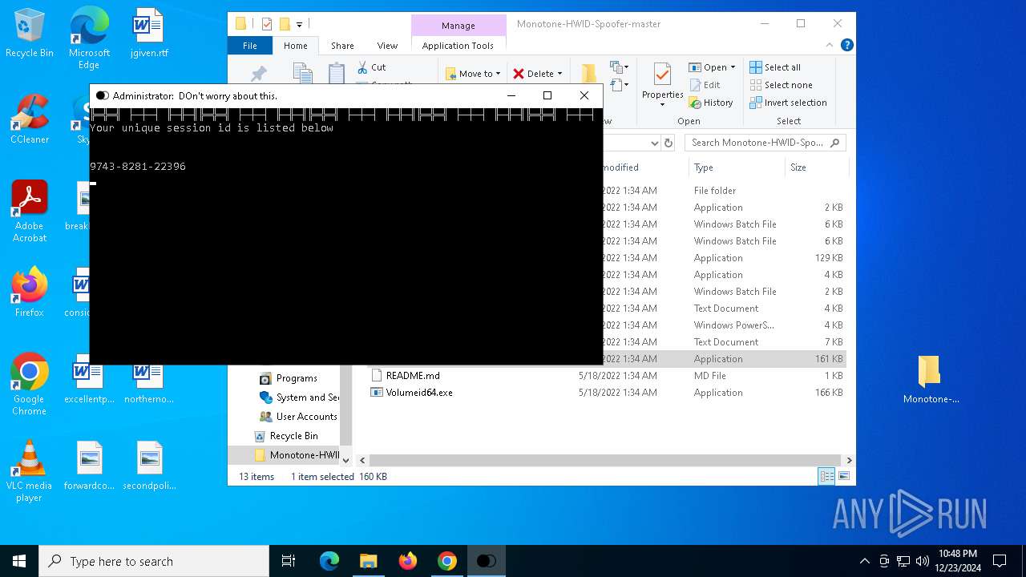Expand Open button dropdown in ribbon

[x=733, y=67]
